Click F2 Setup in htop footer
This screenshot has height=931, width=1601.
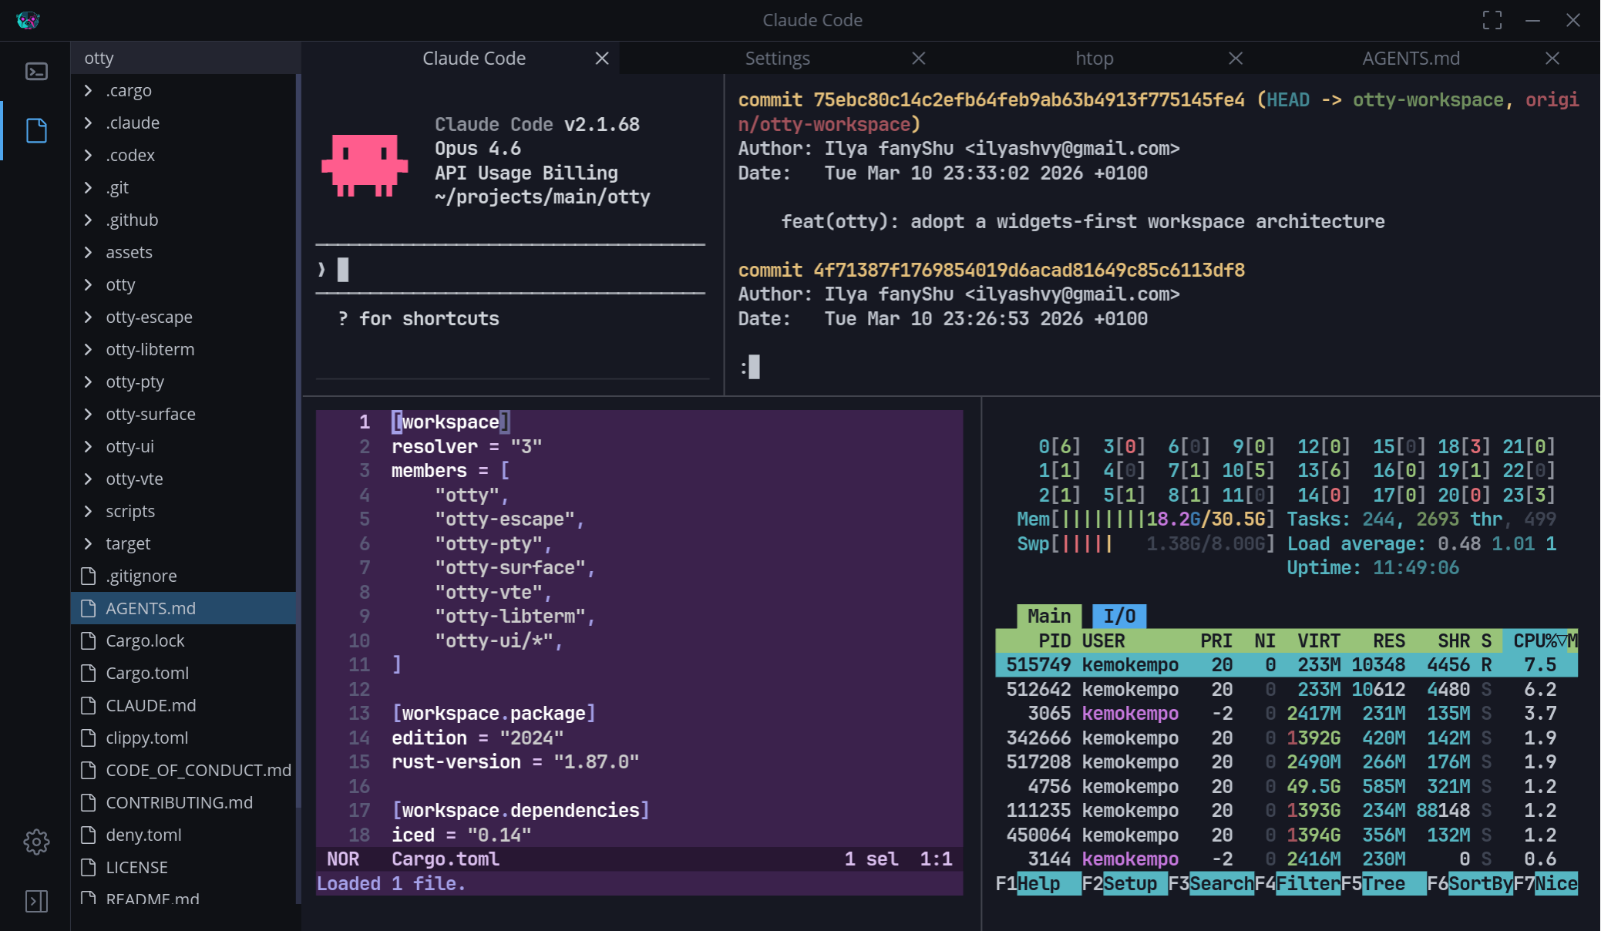(1125, 883)
